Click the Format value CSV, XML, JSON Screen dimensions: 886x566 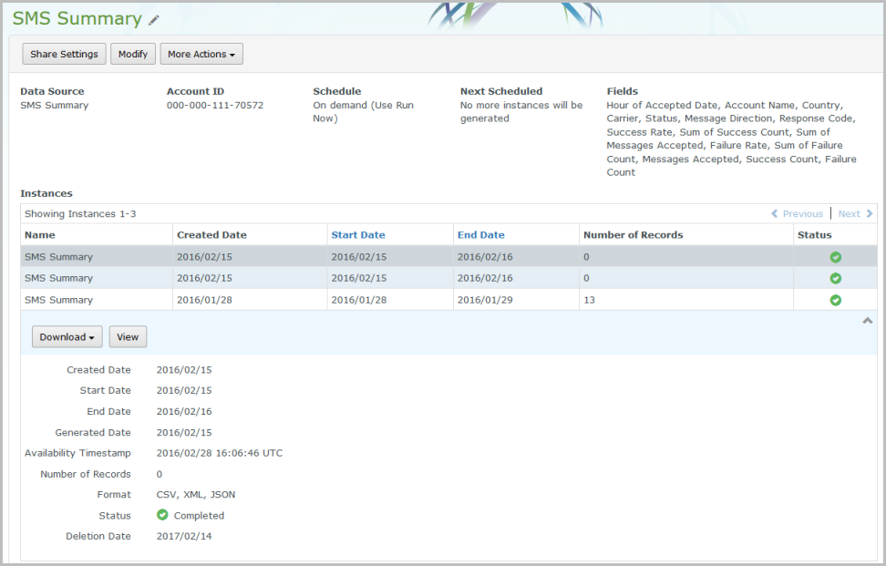click(x=195, y=494)
